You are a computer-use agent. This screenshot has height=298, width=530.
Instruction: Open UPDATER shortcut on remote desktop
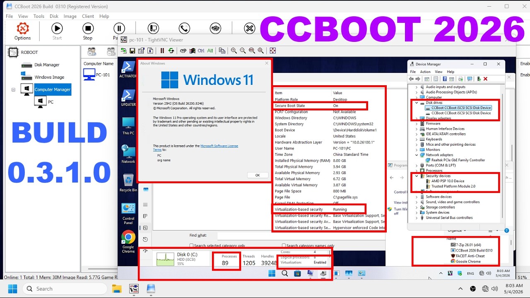pyautogui.click(x=128, y=98)
